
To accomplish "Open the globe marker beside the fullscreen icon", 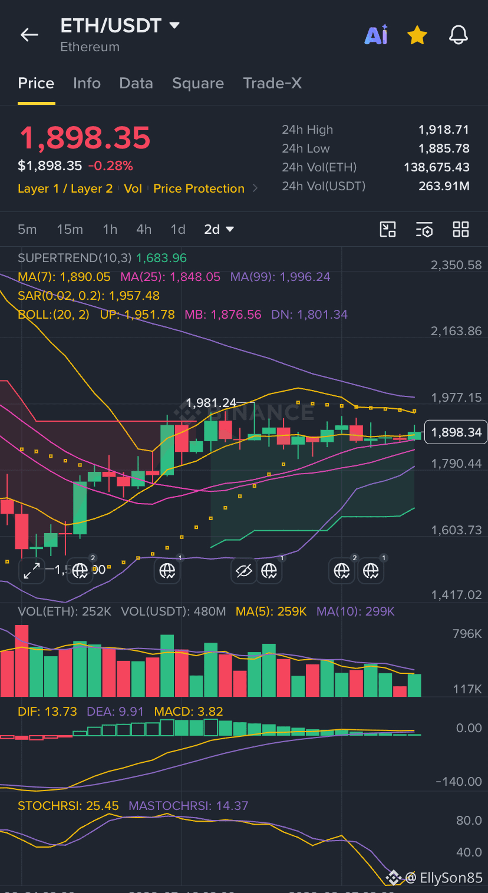I will tap(81, 570).
